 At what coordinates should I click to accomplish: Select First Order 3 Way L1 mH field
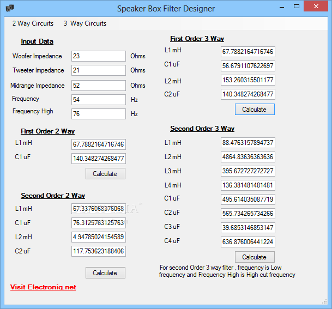tap(248, 52)
